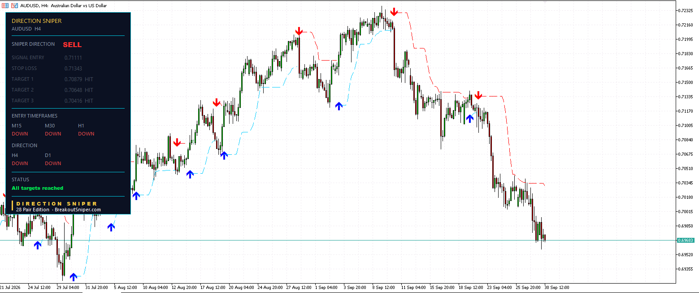Select TARGET 2 value 0.70648
This screenshot has width=699, height=293.
coord(73,90)
